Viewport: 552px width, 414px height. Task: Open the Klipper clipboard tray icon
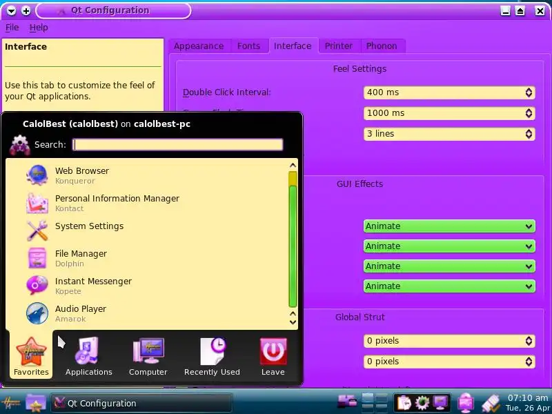(x=404, y=403)
